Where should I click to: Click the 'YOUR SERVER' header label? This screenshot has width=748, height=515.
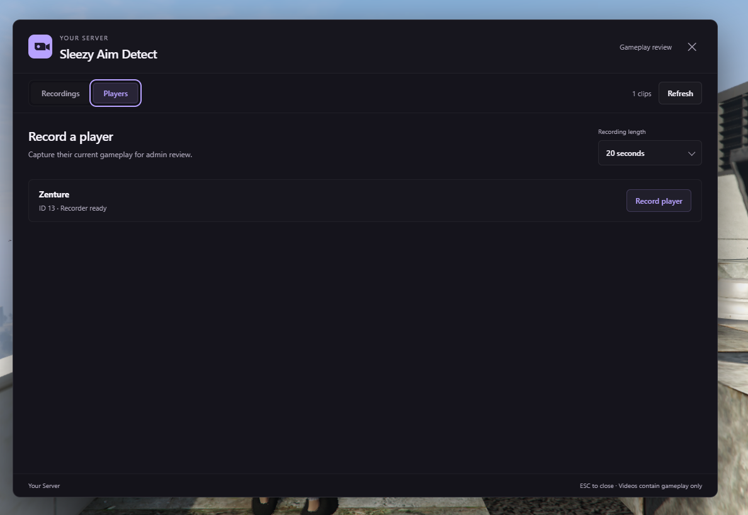pyautogui.click(x=84, y=38)
